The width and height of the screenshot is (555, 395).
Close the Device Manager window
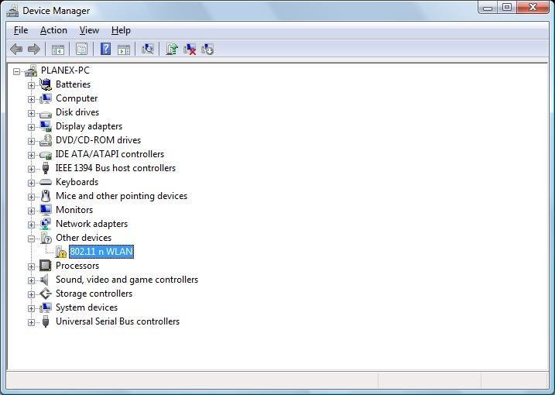click(x=533, y=7)
